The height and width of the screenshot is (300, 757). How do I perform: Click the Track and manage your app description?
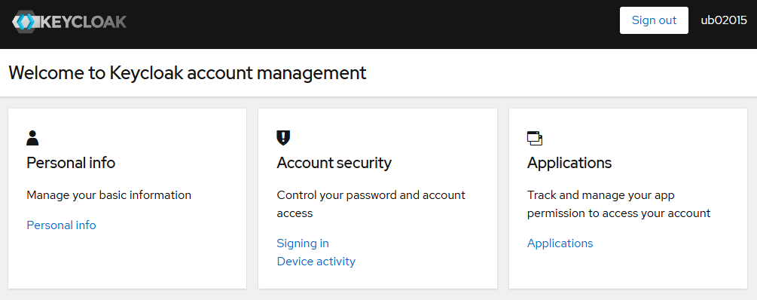click(619, 204)
